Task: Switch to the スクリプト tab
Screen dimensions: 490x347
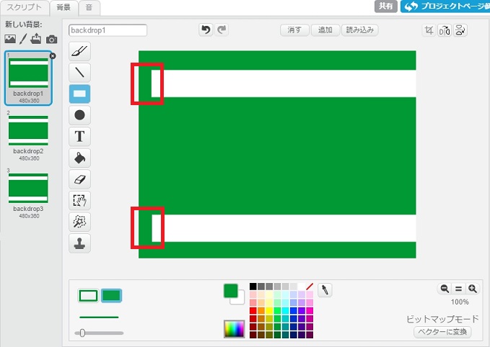Action: pos(25,7)
